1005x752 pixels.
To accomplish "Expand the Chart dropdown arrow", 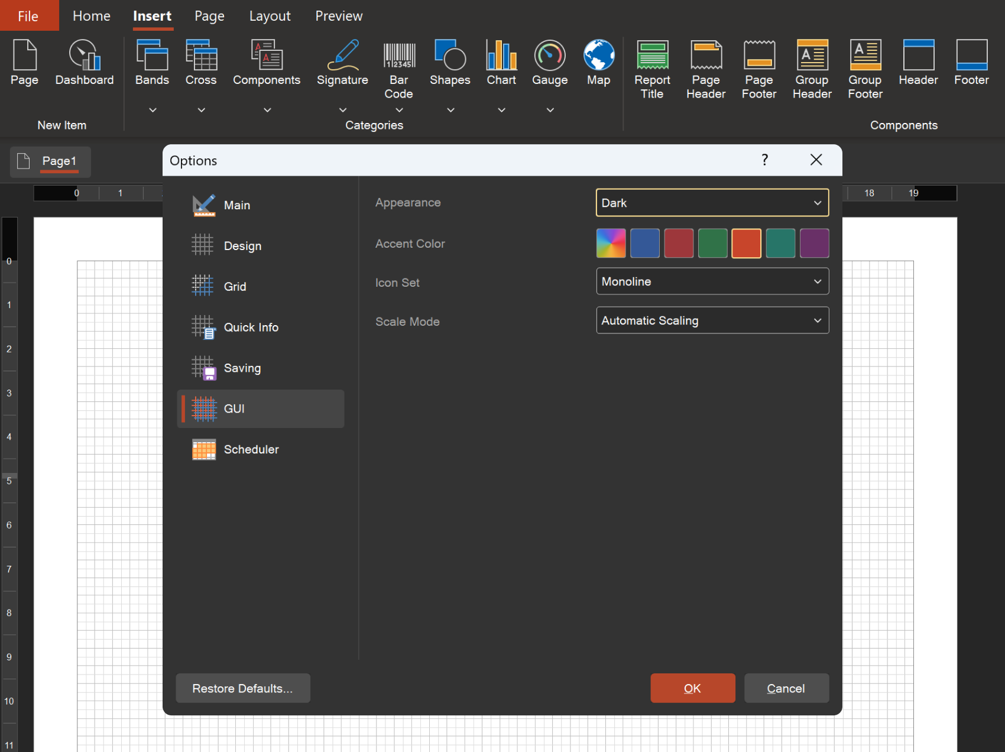I will 501,110.
